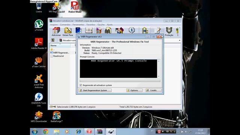Click the red HyperCam taskbar button
The width and height of the screenshot is (240, 135).
pos(89,132)
